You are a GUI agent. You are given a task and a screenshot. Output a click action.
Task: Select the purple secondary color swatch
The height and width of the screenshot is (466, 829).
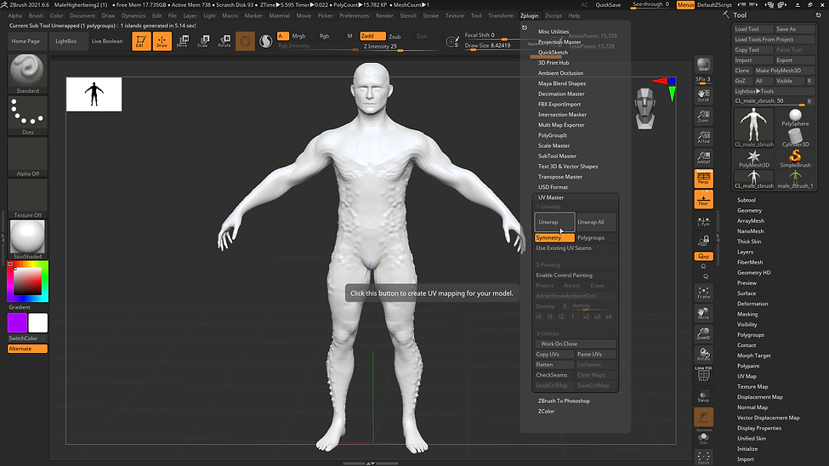(18, 322)
